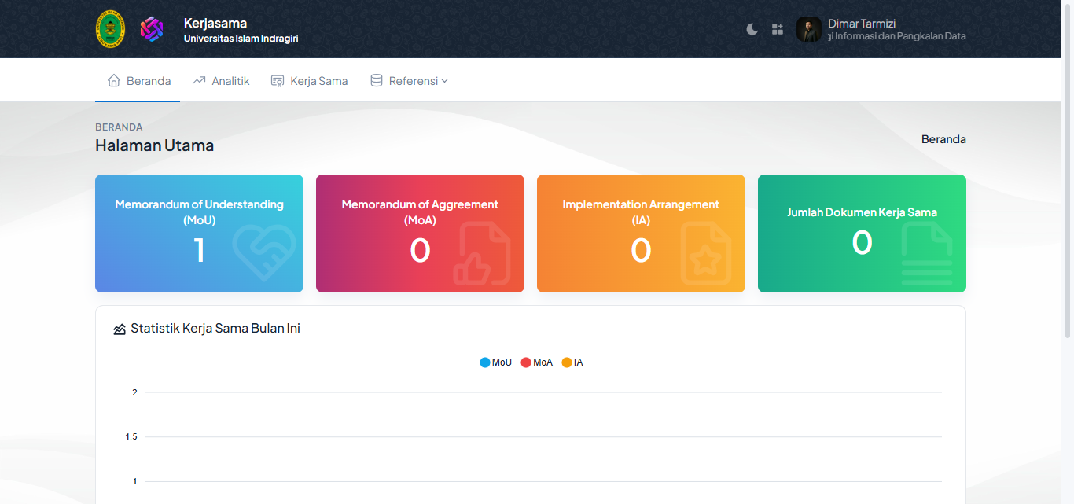Open the Memorandum of Understanding card
Viewport: 1074px width, 504px height.
(x=199, y=234)
